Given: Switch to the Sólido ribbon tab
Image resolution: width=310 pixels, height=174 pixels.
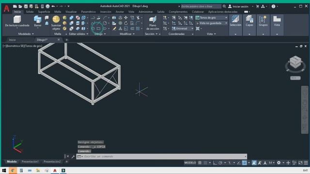Looking at the screenshot, I should (30, 12).
